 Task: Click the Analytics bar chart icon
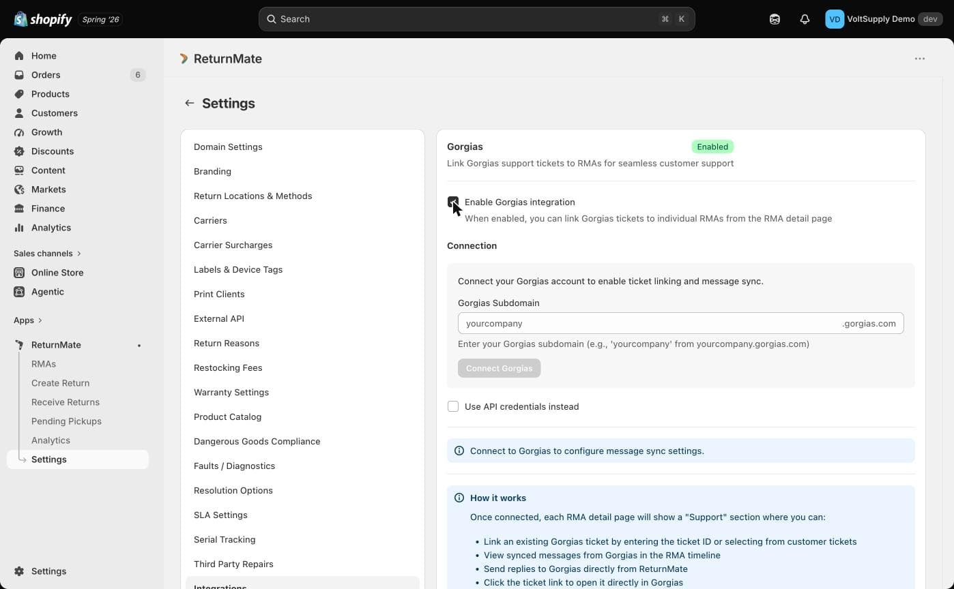(x=19, y=228)
